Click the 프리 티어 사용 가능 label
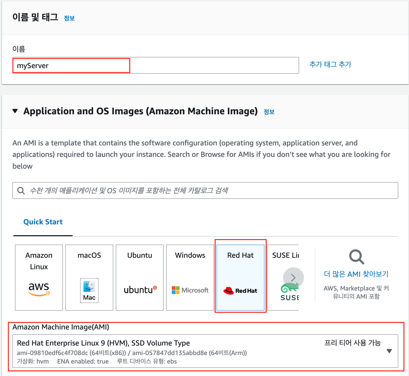 [x=352, y=343]
